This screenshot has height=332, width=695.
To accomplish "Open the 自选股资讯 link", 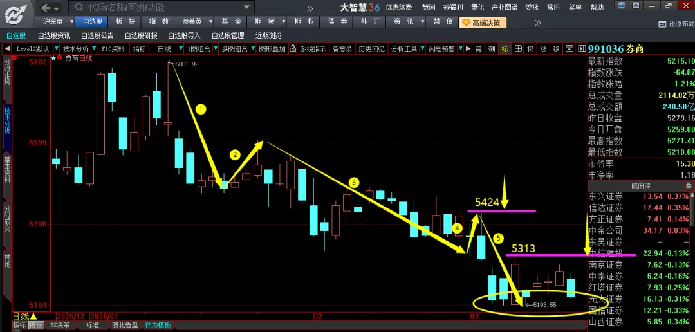I will [53, 35].
